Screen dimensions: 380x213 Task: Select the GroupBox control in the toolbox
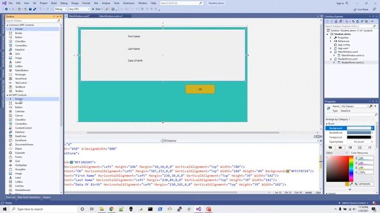coord(20,169)
